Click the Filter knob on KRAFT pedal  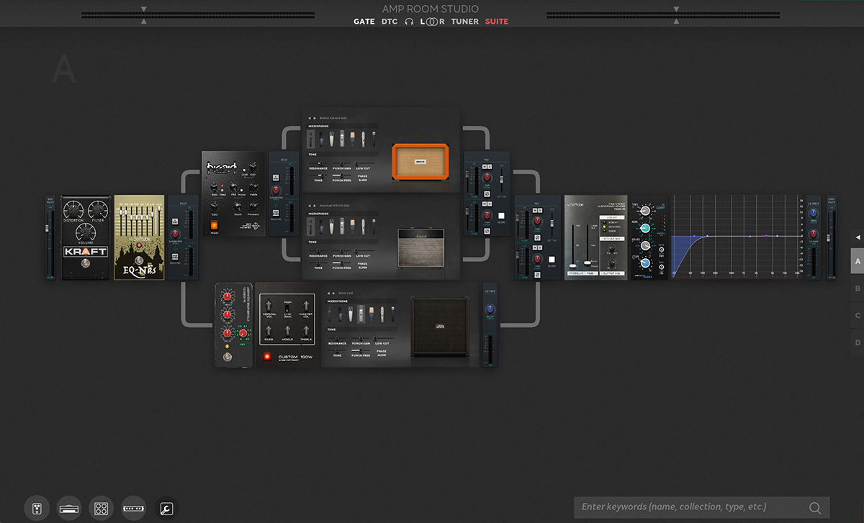point(98,209)
